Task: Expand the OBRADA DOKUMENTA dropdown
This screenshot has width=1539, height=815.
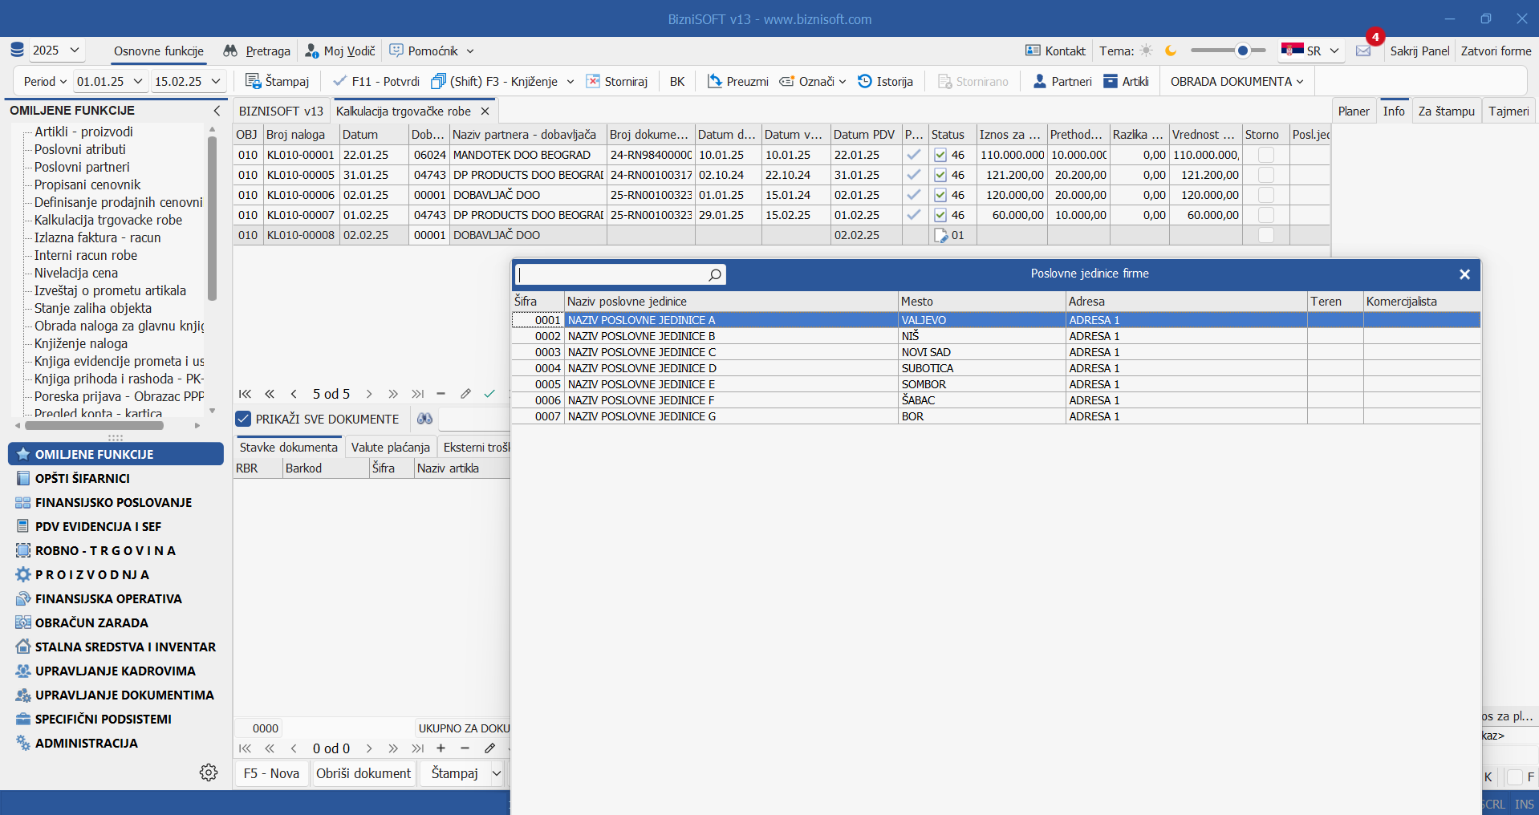Action: click(1236, 81)
